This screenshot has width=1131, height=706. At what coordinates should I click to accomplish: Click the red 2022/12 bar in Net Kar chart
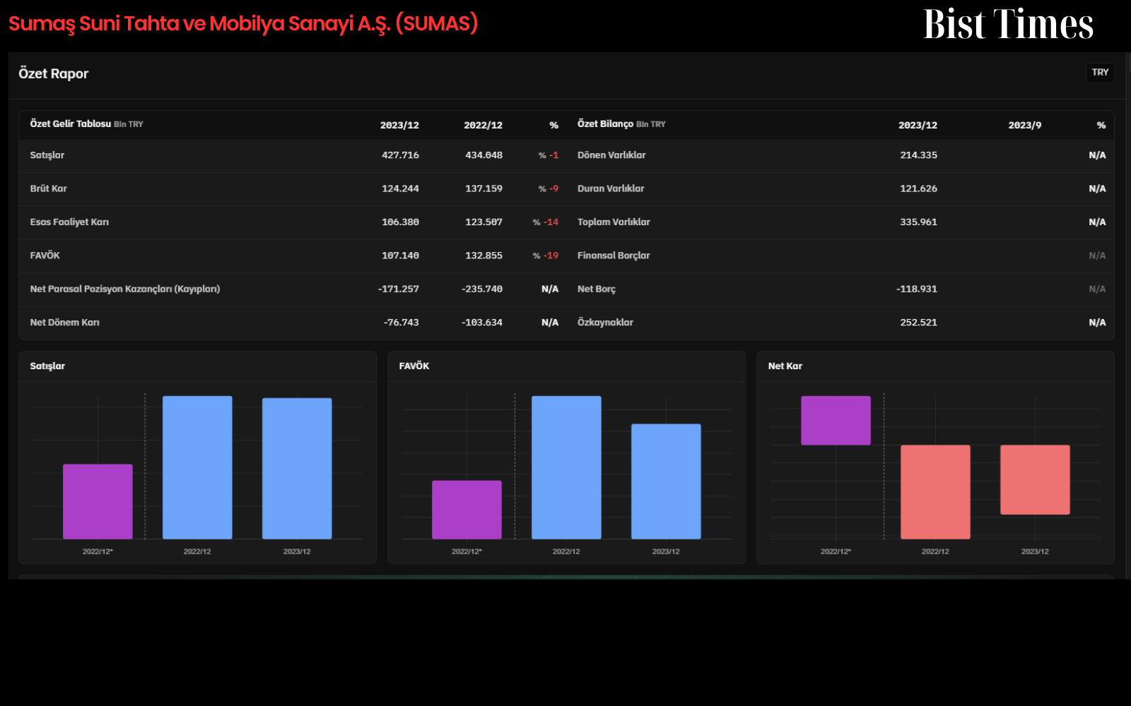coord(935,491)
